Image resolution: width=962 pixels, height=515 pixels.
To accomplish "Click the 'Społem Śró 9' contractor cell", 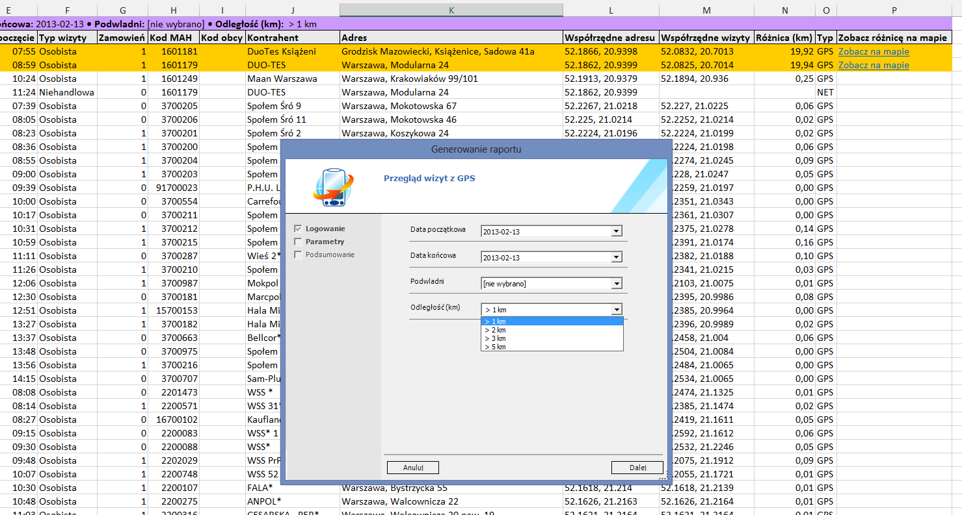I will point(293,106).
